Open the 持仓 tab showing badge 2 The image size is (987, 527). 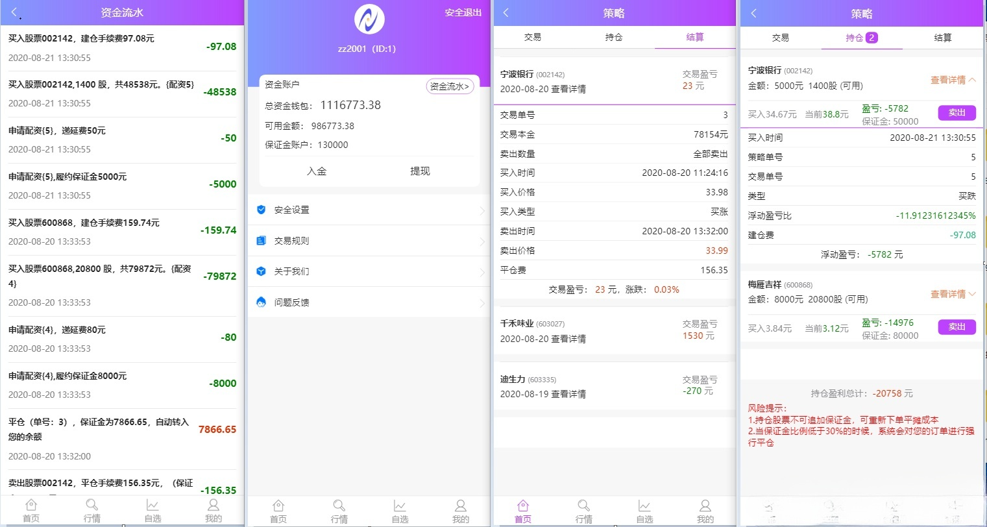862,38
